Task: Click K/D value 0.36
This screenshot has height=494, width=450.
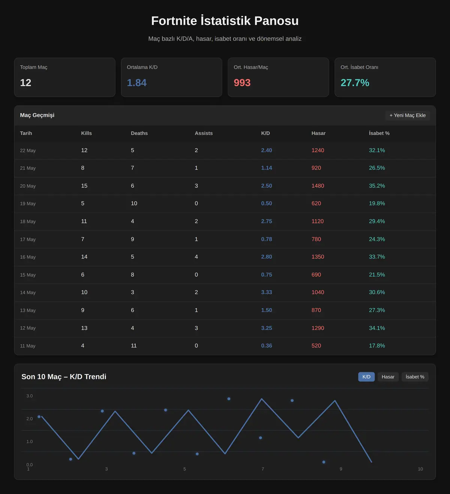Action: pos(267,346)
